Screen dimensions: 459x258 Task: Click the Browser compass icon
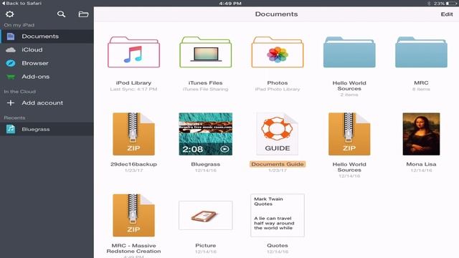(11, 63)
